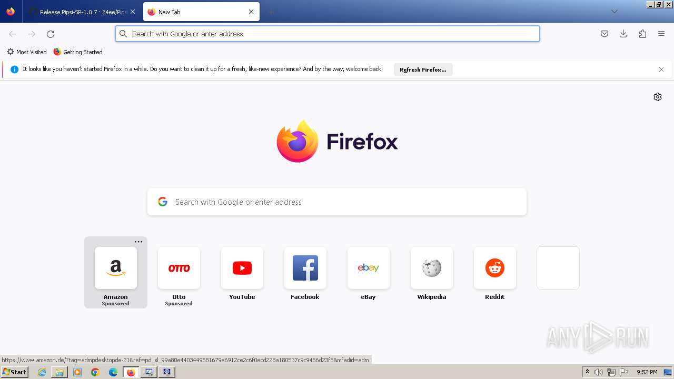Open the Reddit shortcut tile
The image size is (674, 379).
coord(495,268)
